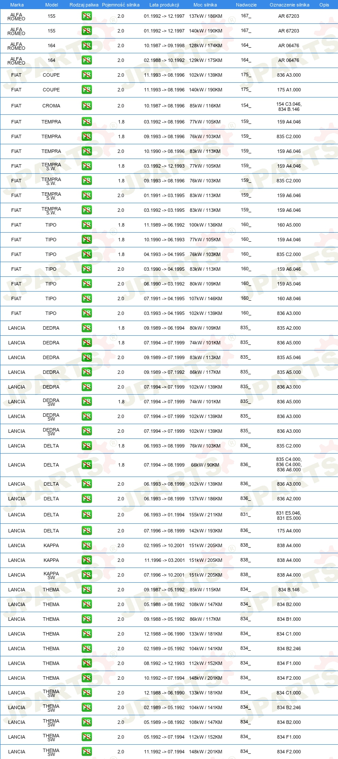Image resolution: width=338 pixels, height=759 pixels.
Task: Click the 66kW / 90KM power cell
Action: click(x=205, y=465)
